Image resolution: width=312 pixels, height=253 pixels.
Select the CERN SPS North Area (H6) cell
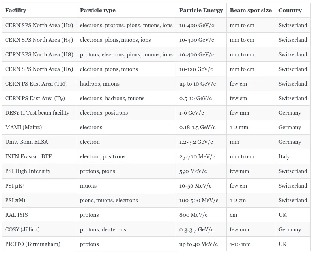(x=39, y=69)
